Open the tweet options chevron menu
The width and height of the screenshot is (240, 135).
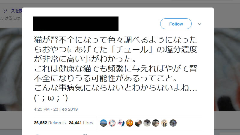click(199, 24)
